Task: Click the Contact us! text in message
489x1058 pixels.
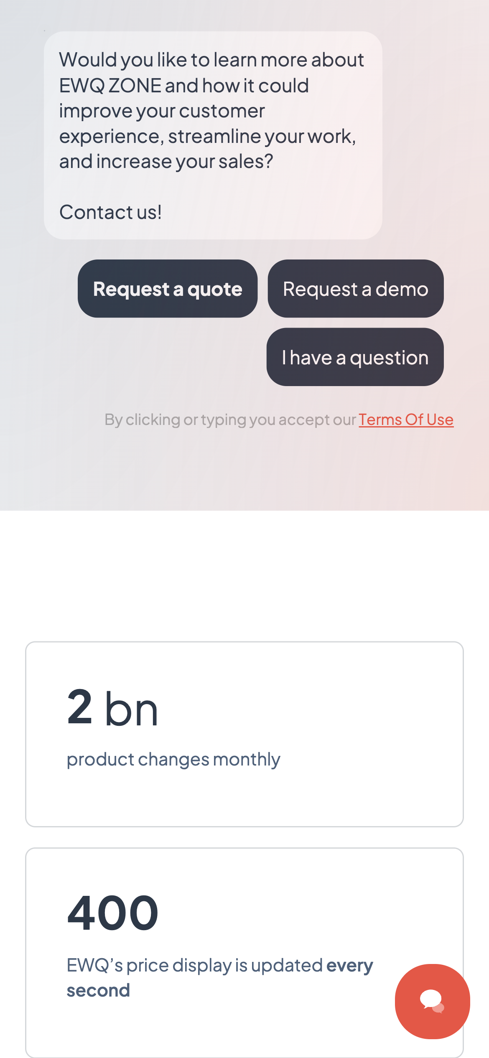Action: point(110,212)
